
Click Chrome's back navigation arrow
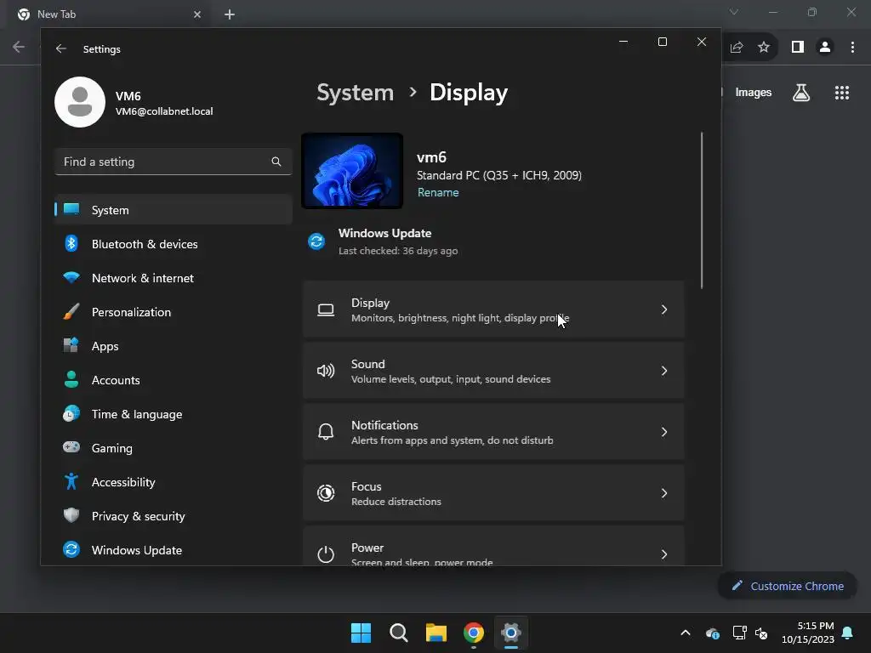[x=19, y=47]
